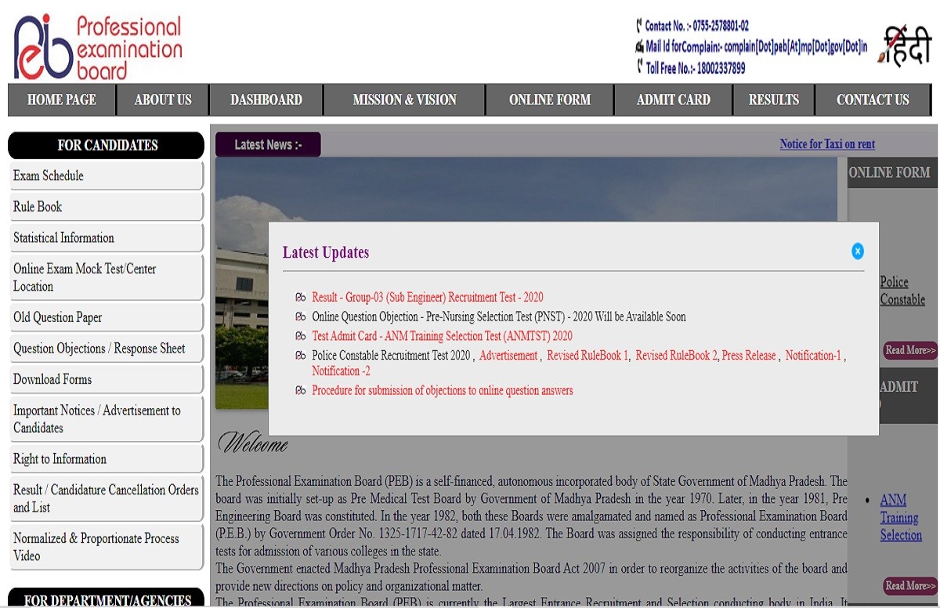Open Result Group-03 Sub Engineer link

[427, 298]
